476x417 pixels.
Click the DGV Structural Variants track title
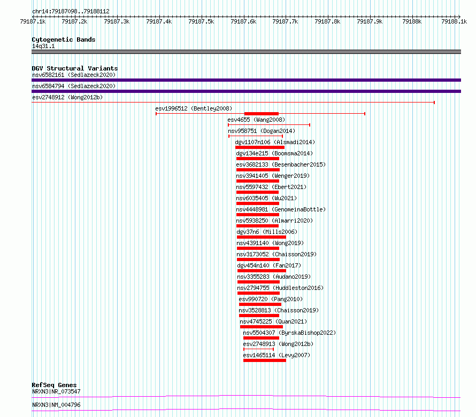tap(75, 68)
